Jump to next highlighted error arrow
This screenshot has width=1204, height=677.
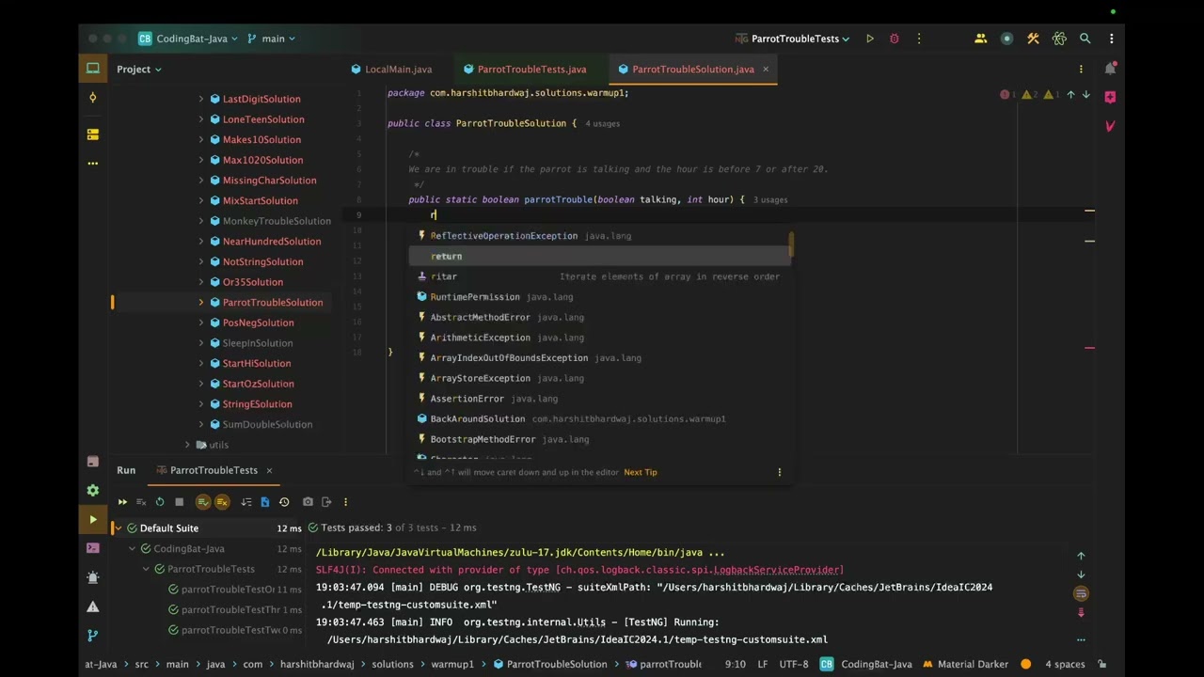tap(1086, 94)
